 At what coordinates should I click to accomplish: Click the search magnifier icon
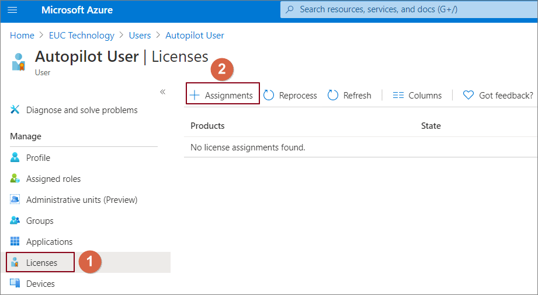(x=290, y=9)
